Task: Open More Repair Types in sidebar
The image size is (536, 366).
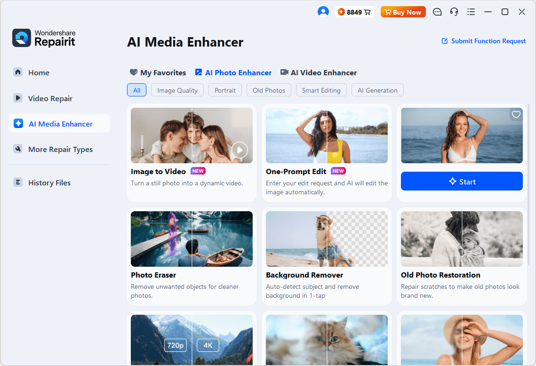Action: pyautogui.click(x=59, y=149)
